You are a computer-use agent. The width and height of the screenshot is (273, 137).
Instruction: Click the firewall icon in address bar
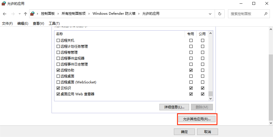(32, 13)
